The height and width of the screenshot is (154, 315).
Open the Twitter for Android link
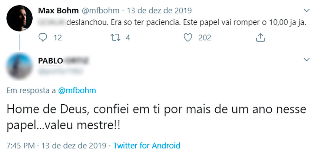[147, 145]
